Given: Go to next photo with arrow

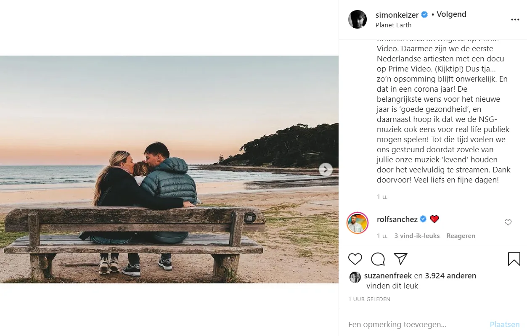Looking at the screenshot, I should tap(326, 169).
